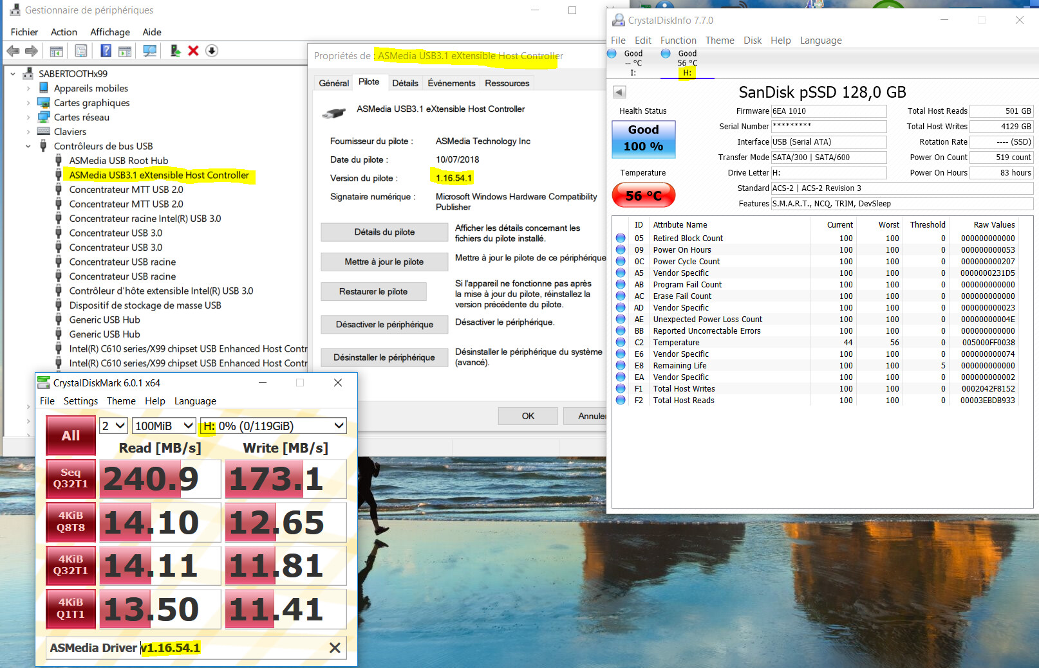Screen dimensions: 1039x668
Task: Click the previous disk arrow in CrystalDiskInfo
Action: pos(619,92)
